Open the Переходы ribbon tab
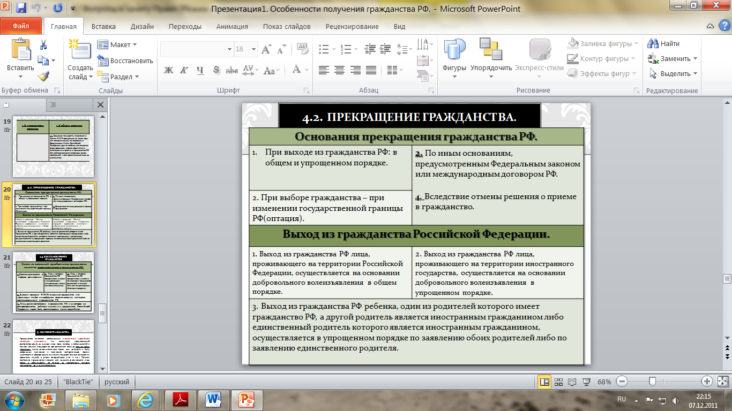Image resolution: width=732 pixels, height=411 pixels. pos(185,27)
